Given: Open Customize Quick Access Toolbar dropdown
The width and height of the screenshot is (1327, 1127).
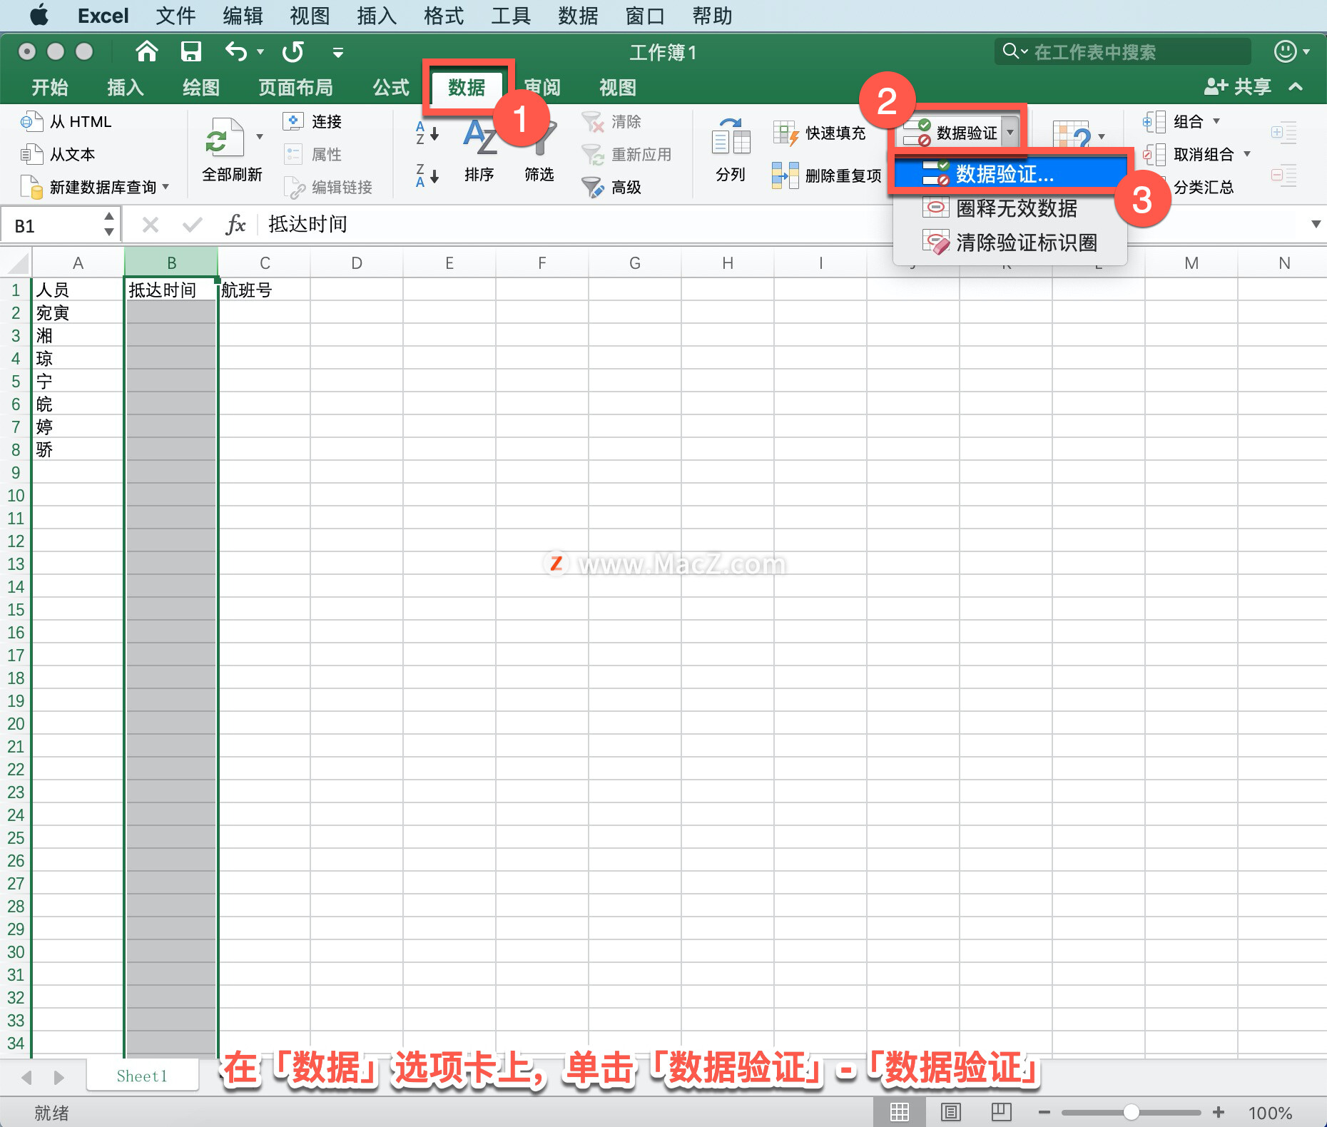Looking at the screenshot, I should (338, 52).
